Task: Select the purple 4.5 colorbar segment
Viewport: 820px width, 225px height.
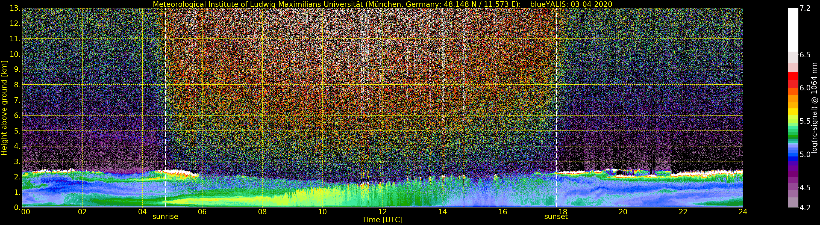Action: coord(793,186)
